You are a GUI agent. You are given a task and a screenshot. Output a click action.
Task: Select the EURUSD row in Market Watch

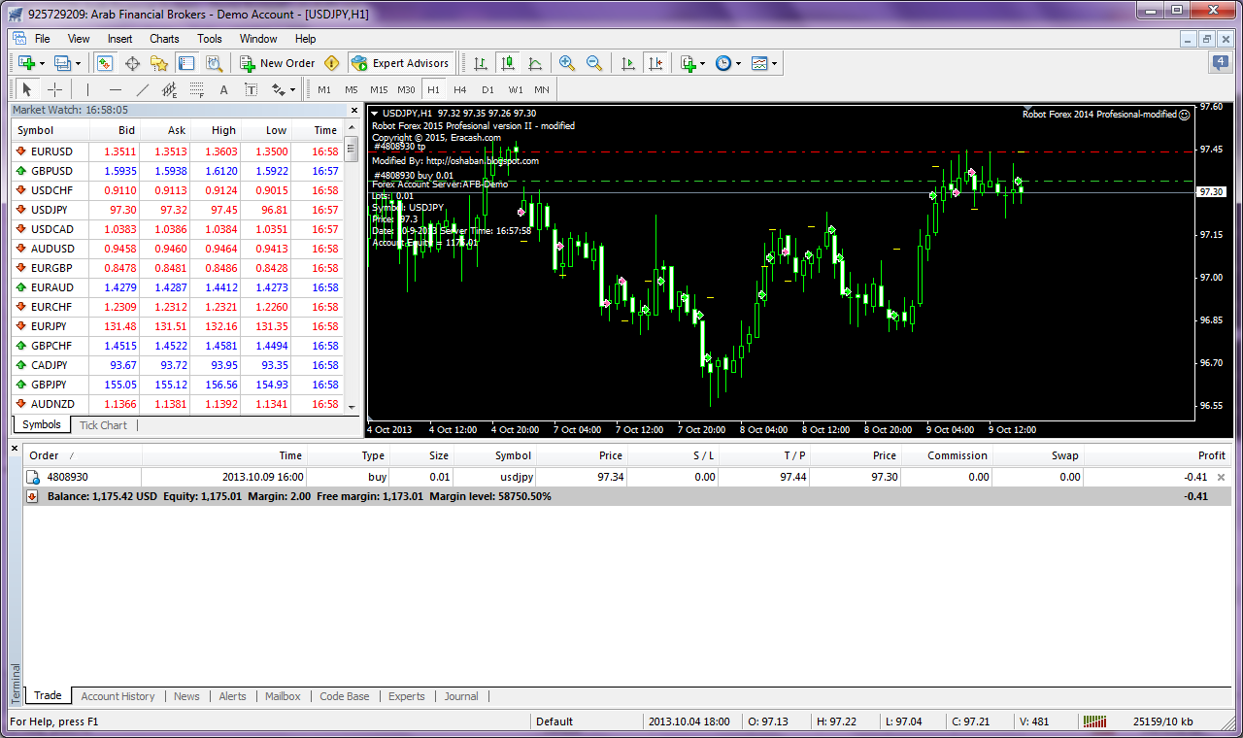(178, 151)
